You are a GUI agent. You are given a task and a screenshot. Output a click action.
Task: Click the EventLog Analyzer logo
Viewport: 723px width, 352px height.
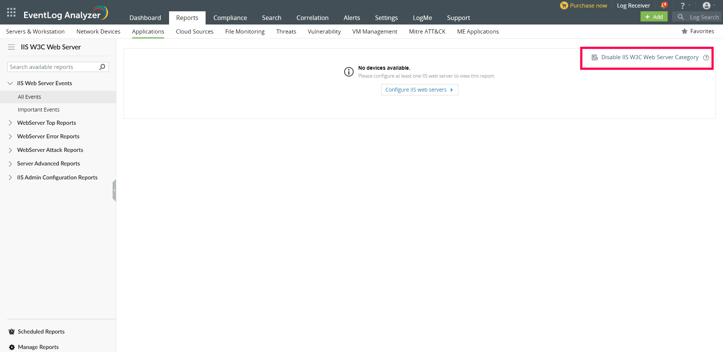(x=66, y=14)
